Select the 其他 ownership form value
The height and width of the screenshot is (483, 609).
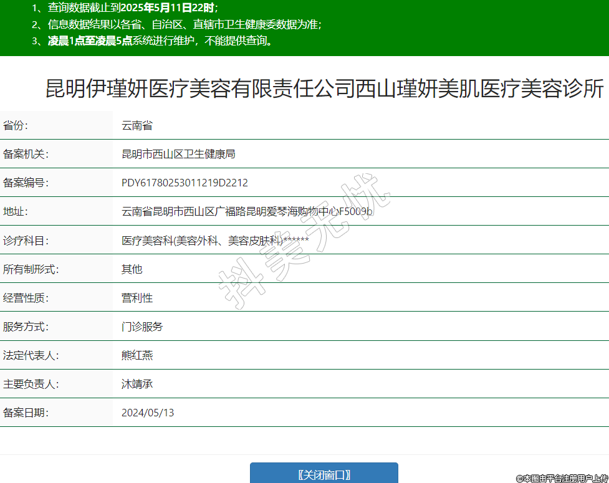coord(132,269)
